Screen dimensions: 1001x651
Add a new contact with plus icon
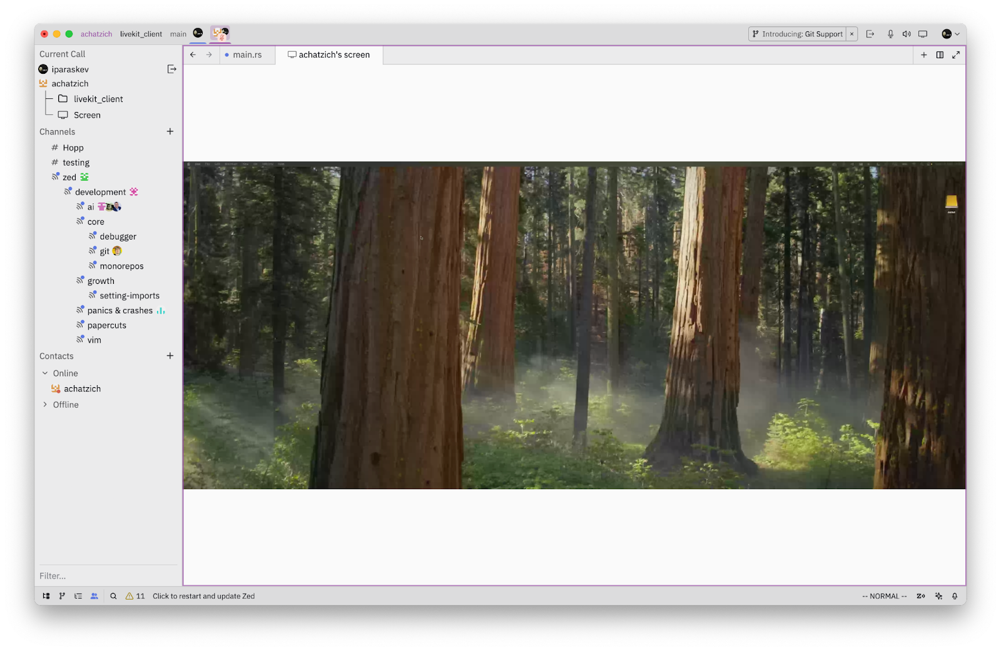pyautogui.click(x=170, y=356)
